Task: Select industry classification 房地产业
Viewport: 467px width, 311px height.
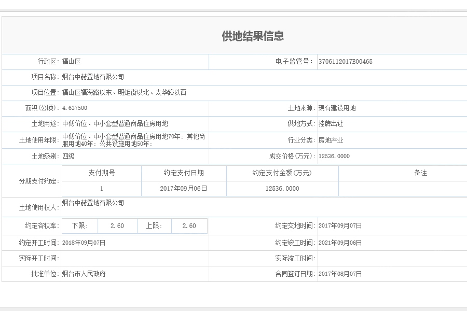Action: (331, 140)
